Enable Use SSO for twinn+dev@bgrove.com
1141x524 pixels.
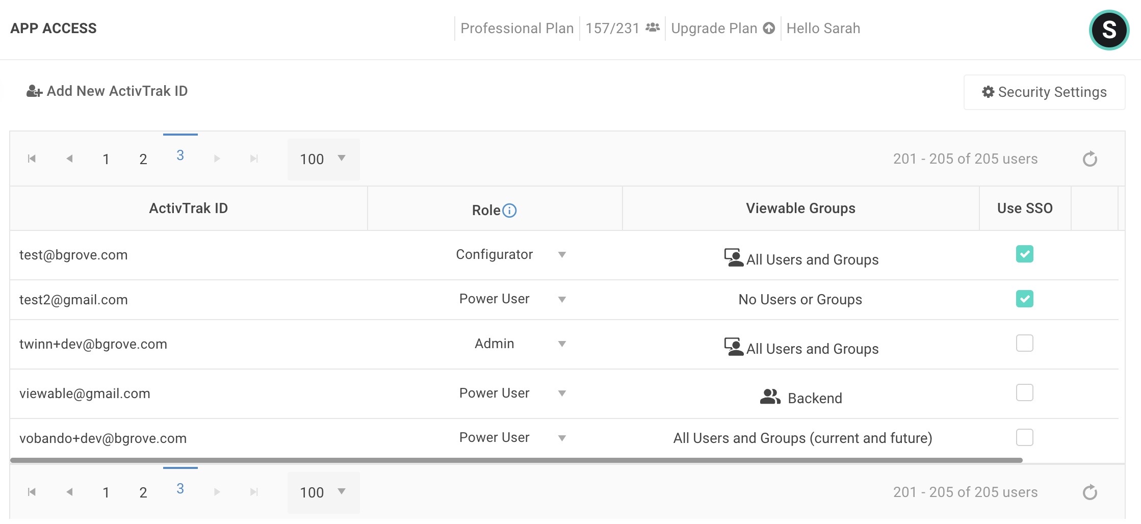tap(1024, 343)
